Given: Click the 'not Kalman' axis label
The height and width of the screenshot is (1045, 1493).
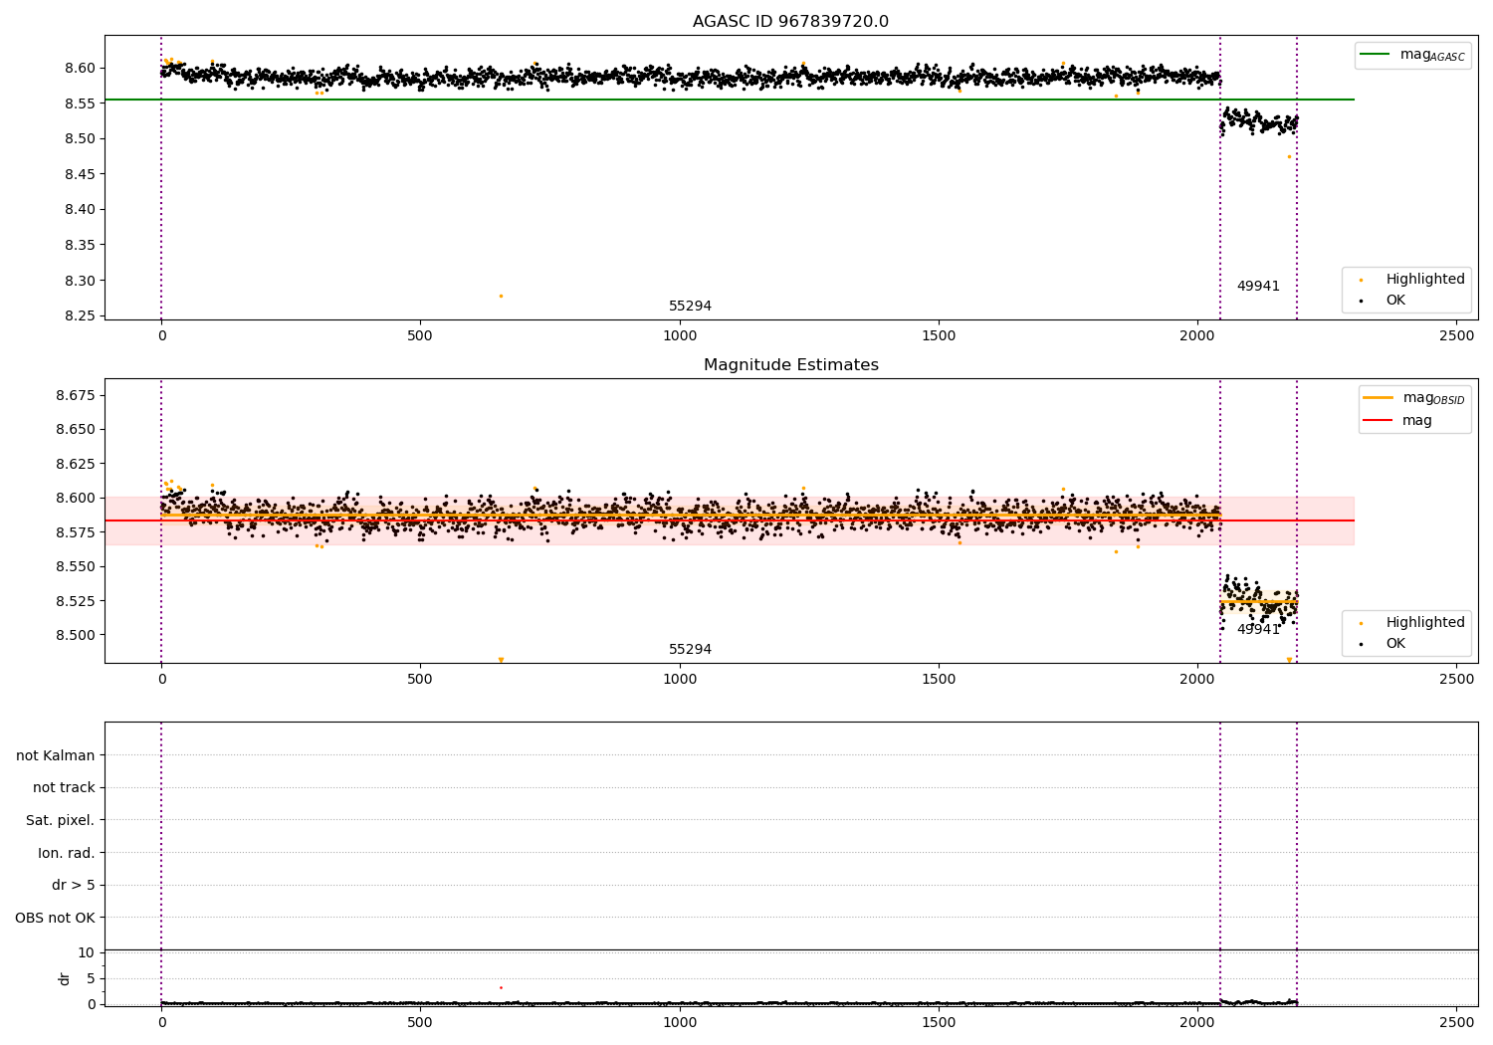Looking at the screenshot, I should (56, 755).
